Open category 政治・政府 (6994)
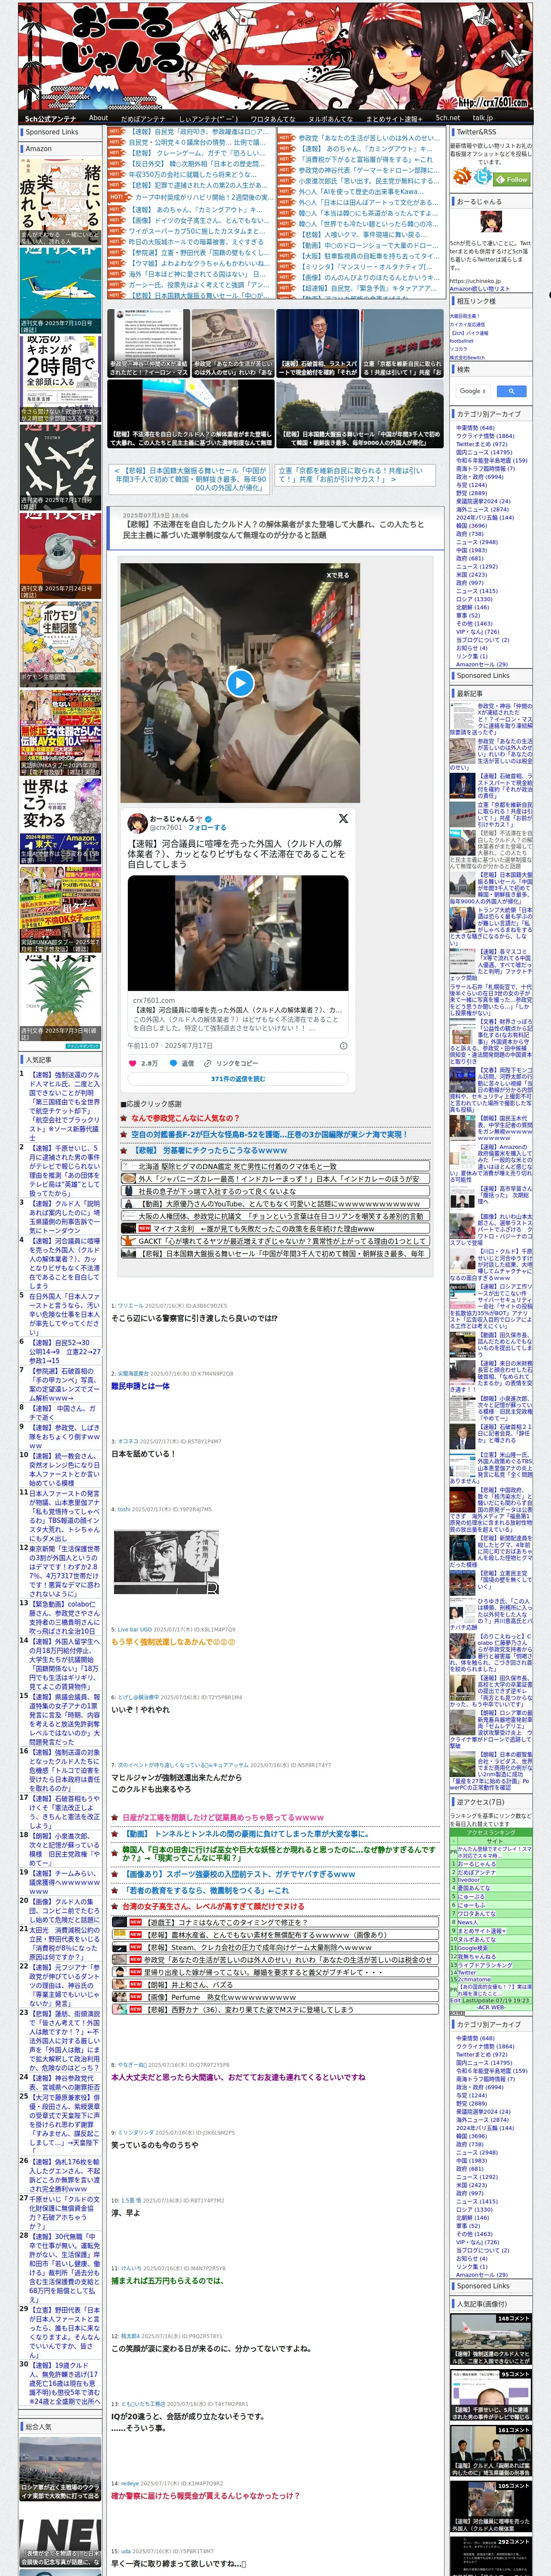This screenshot has height=2576, width=551. [480, 477]
